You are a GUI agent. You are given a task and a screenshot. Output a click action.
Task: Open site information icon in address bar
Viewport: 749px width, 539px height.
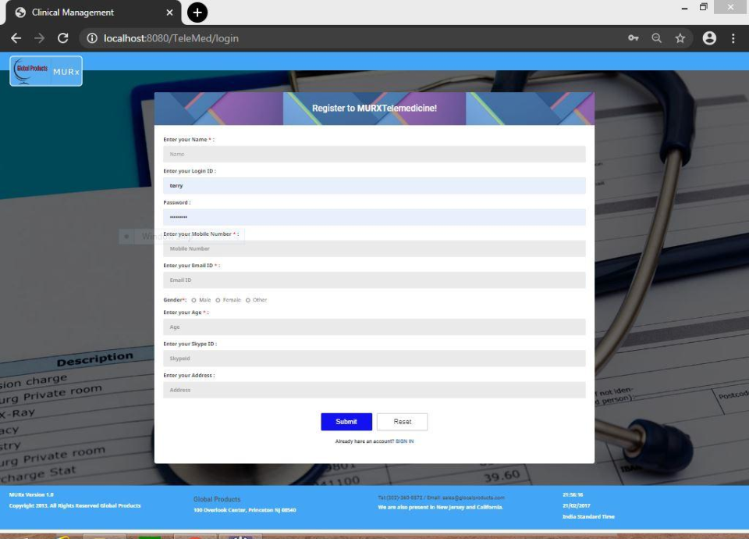[x=92, y=38]
